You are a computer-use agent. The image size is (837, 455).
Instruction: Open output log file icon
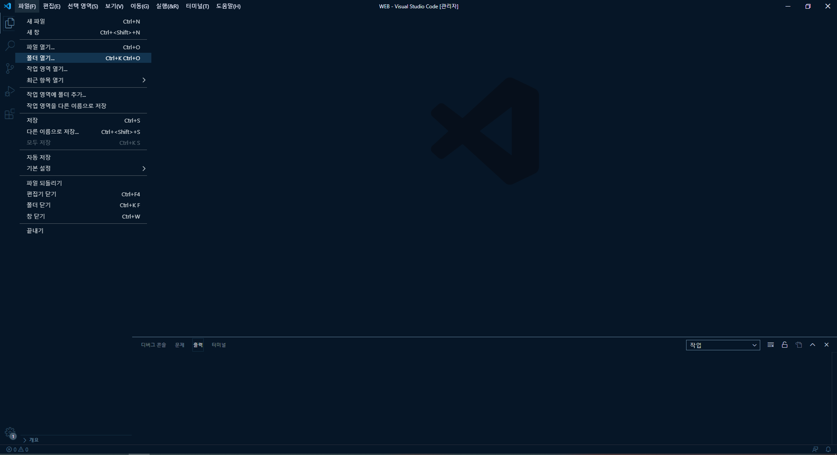point(799,345)
